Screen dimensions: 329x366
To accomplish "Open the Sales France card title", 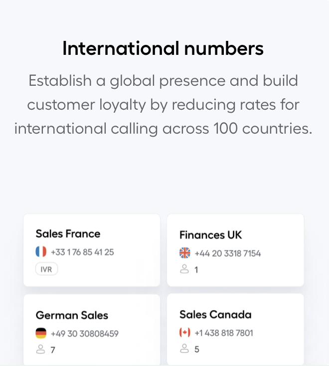I will (68, 234).
